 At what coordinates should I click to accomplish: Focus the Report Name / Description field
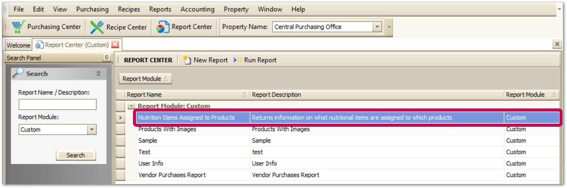coord(57,104)
